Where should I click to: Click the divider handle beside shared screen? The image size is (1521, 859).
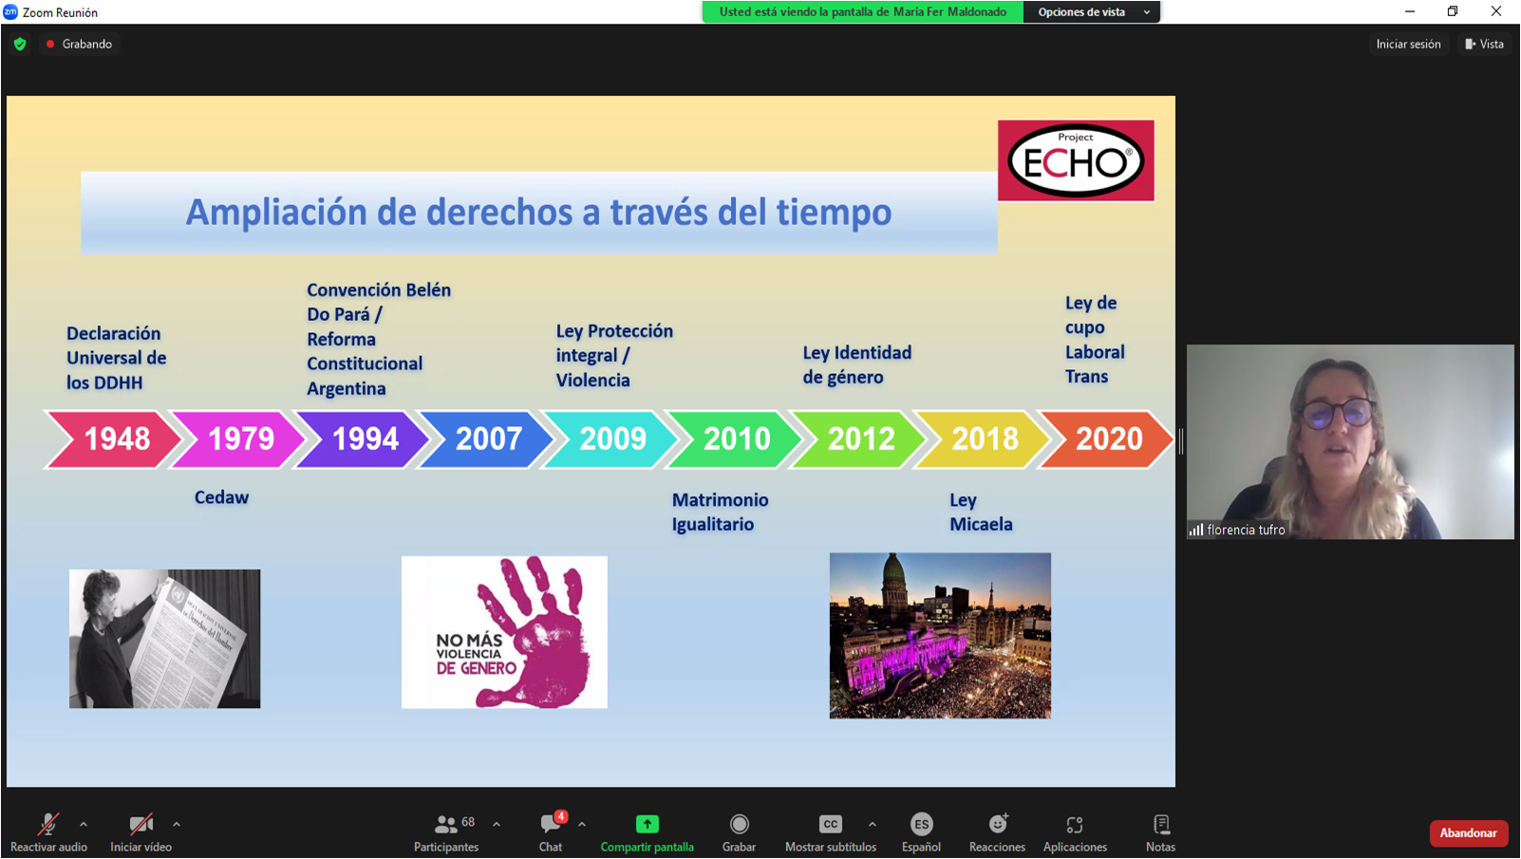[x=1181, y=441]
